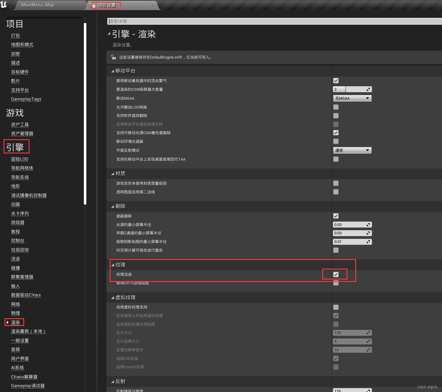Image resolution: width=442 pixels, height=392 pixels.
Task: Enable 对无预计算可视性进行警告 checkbox
Action: pos(336,250)
